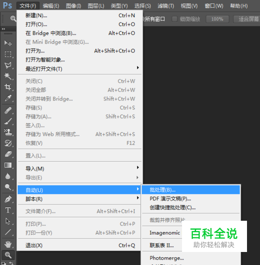The height and width of the screenshot is (265, 260).
Task: Click the zoom icon in options bar
Action: click(x=13, y=19)
